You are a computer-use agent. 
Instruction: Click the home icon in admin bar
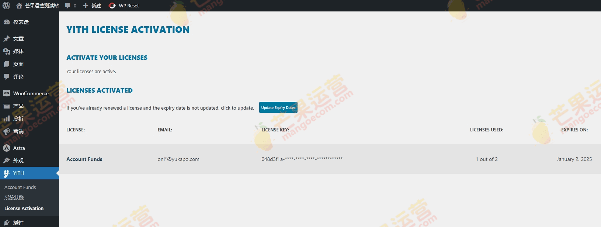click(x=19, y=6)
